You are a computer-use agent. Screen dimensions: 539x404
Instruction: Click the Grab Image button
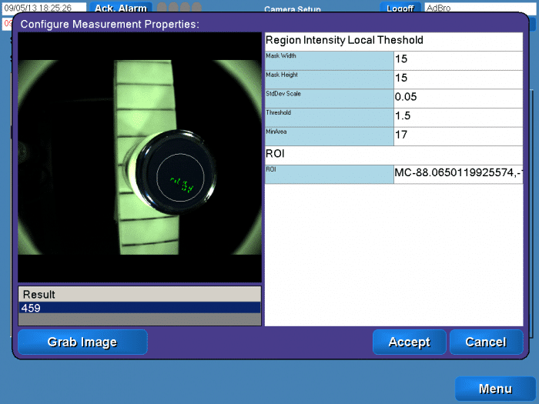(x=82, y=342)
